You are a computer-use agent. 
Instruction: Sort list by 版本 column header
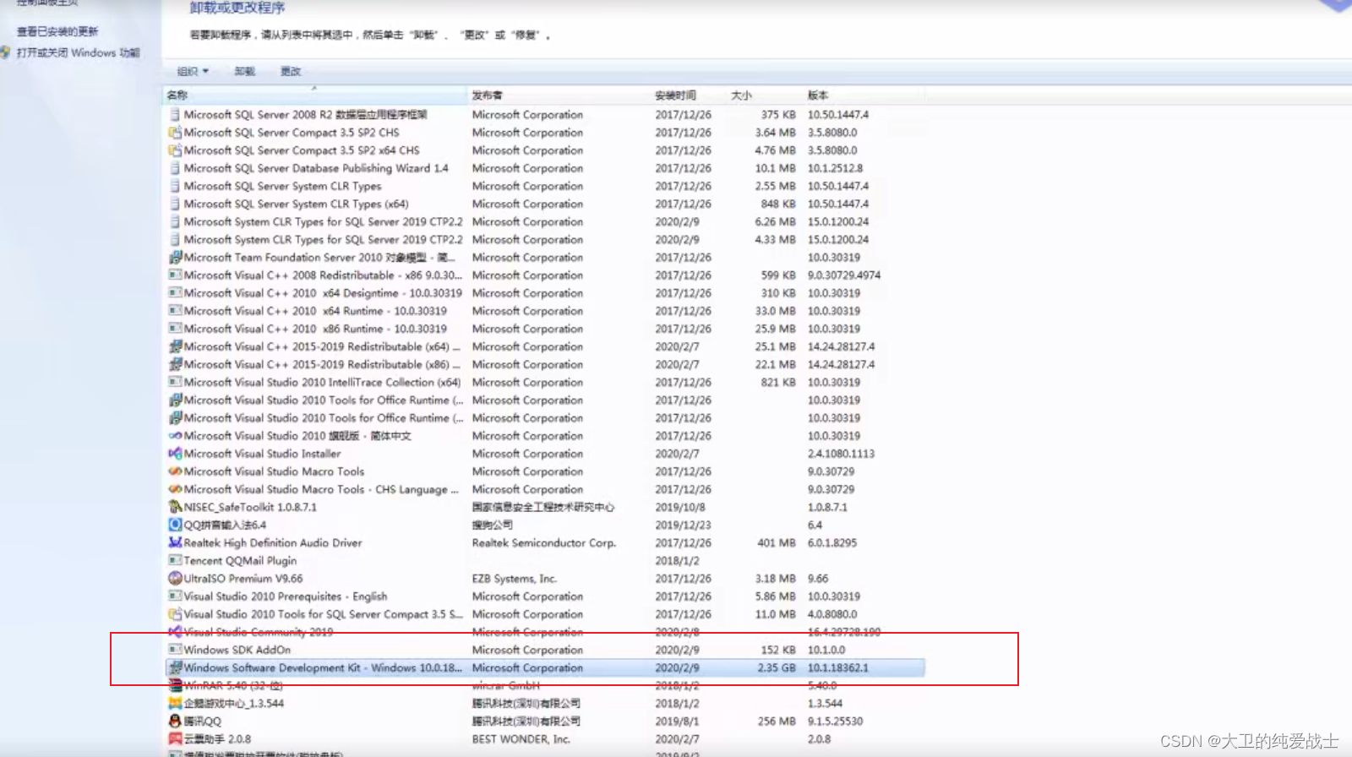tap(863, 95)
